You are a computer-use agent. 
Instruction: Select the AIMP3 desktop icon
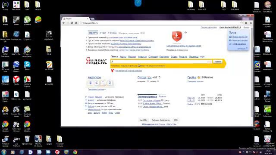[5, 110]
